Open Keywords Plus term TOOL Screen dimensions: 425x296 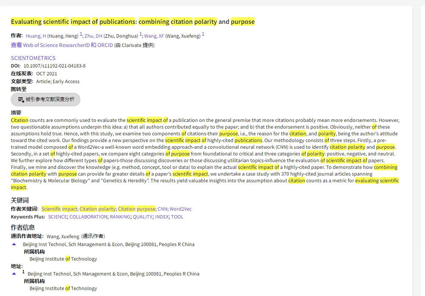177,217
